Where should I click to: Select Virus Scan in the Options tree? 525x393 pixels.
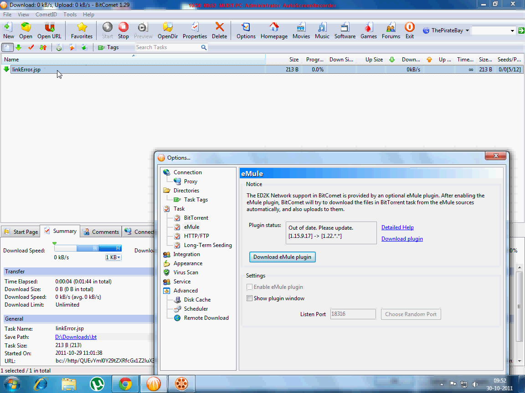coord(185,272)
